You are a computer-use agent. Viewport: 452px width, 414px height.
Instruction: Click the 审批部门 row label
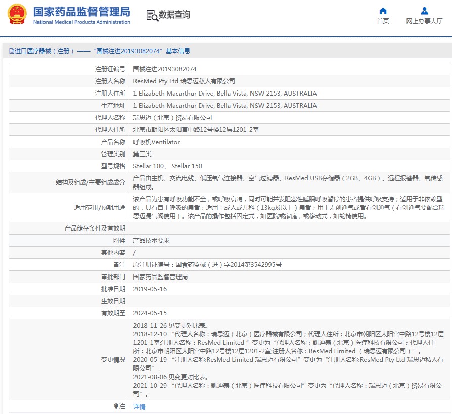(113, 277)
